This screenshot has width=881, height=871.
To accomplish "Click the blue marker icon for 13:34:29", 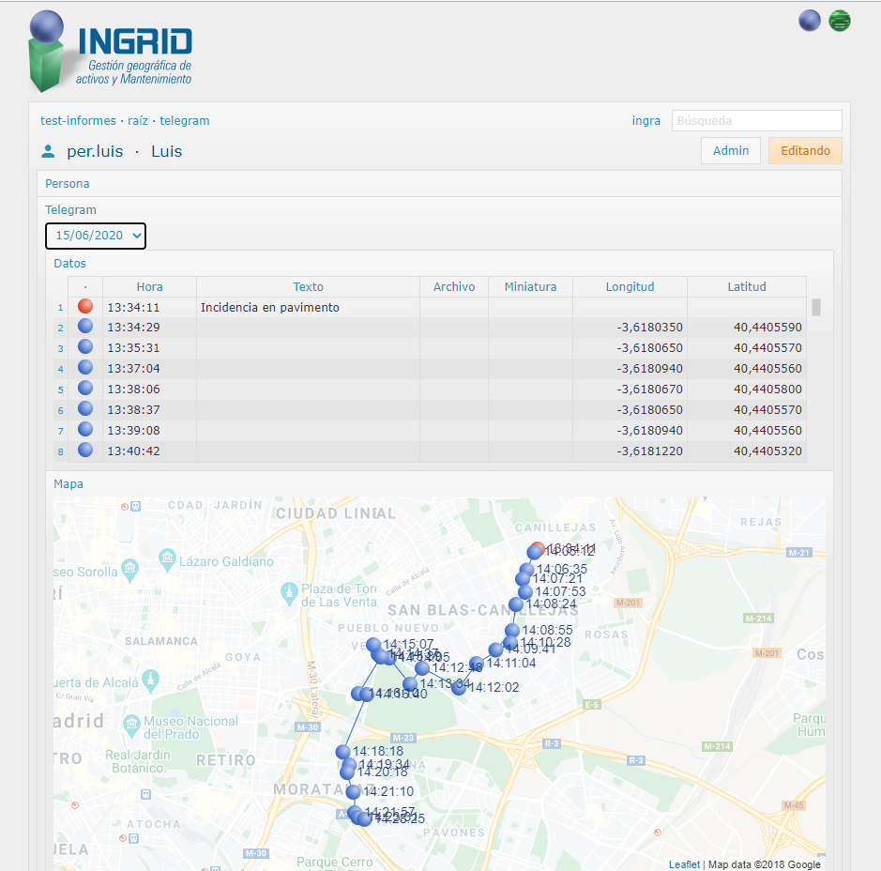I will point(85,326).
